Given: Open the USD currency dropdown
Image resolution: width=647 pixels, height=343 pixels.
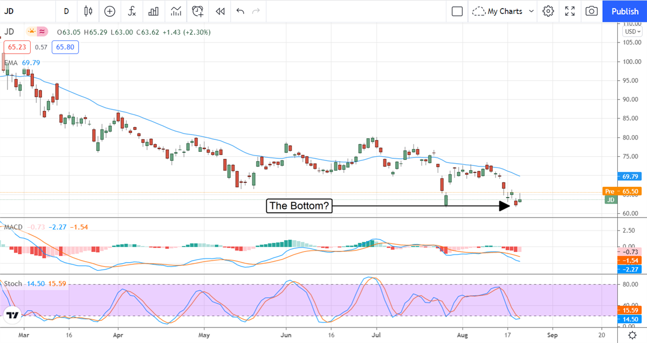Looking at the screenshot, I should 632,31.
